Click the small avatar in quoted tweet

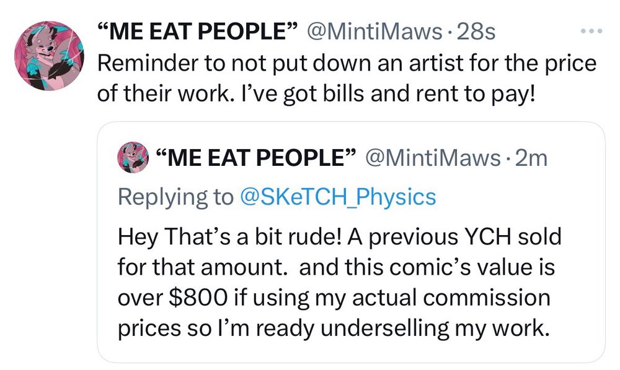(133, 159)
